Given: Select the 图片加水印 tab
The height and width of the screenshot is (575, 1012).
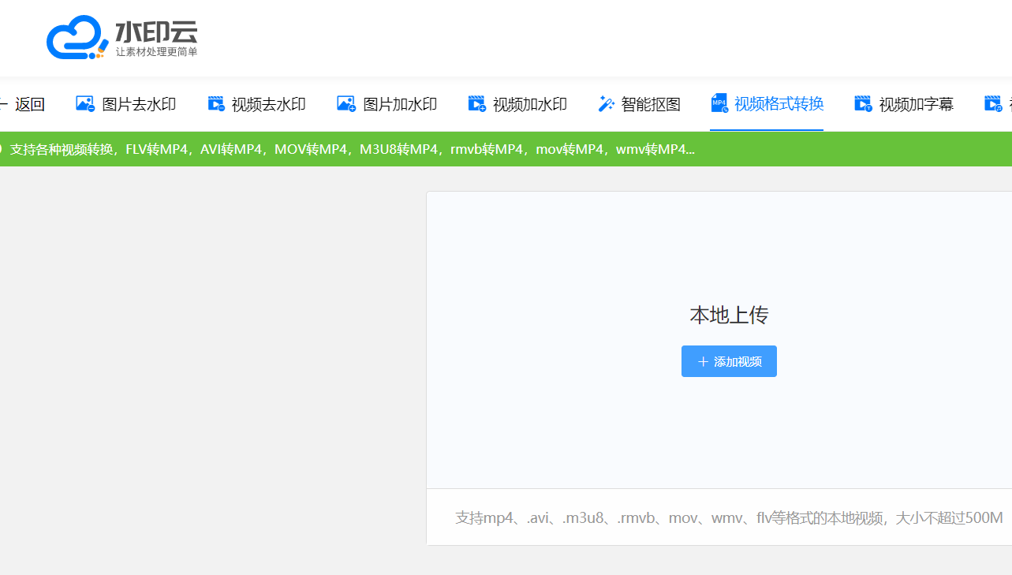Looking at the screenshot, I should [387, 104].
